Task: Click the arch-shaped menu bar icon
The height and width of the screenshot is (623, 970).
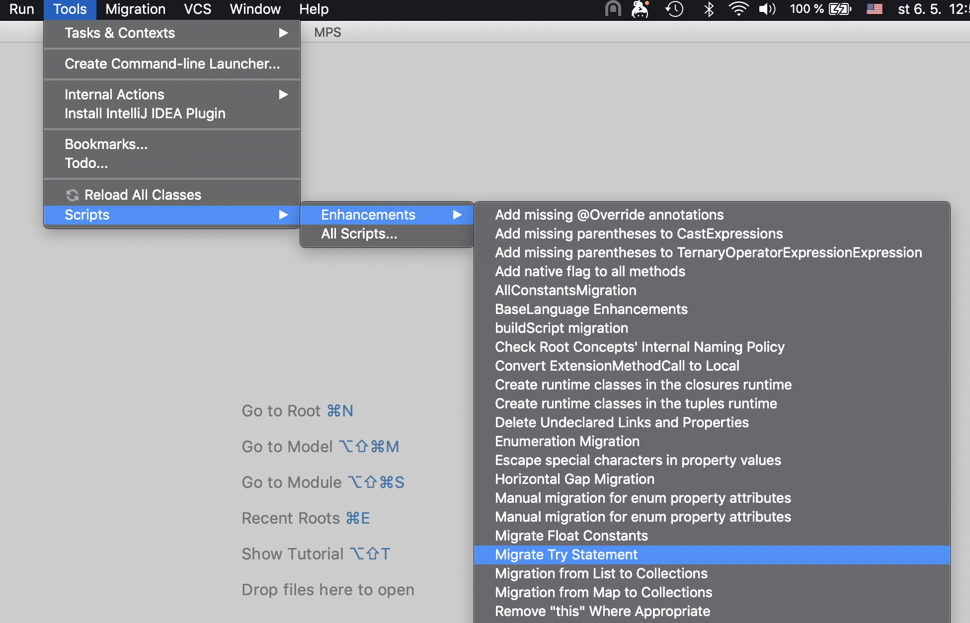Action: click(x=613, y=9)
